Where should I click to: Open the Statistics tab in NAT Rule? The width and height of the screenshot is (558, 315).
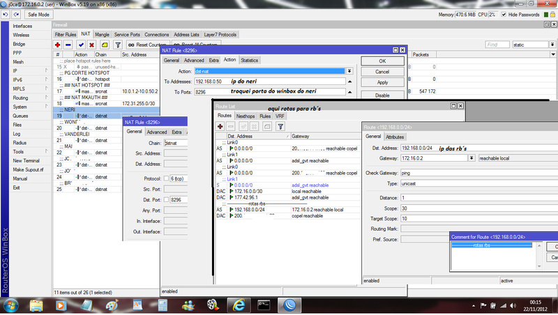pyautogui.click(x=249, y=61)
